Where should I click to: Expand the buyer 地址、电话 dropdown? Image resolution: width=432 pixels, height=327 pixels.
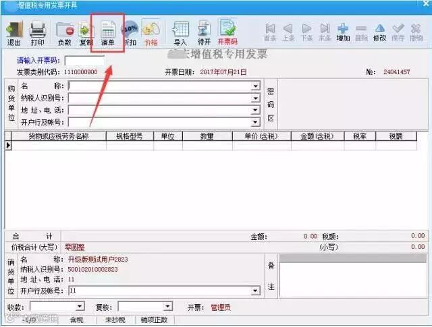point(256,110)
